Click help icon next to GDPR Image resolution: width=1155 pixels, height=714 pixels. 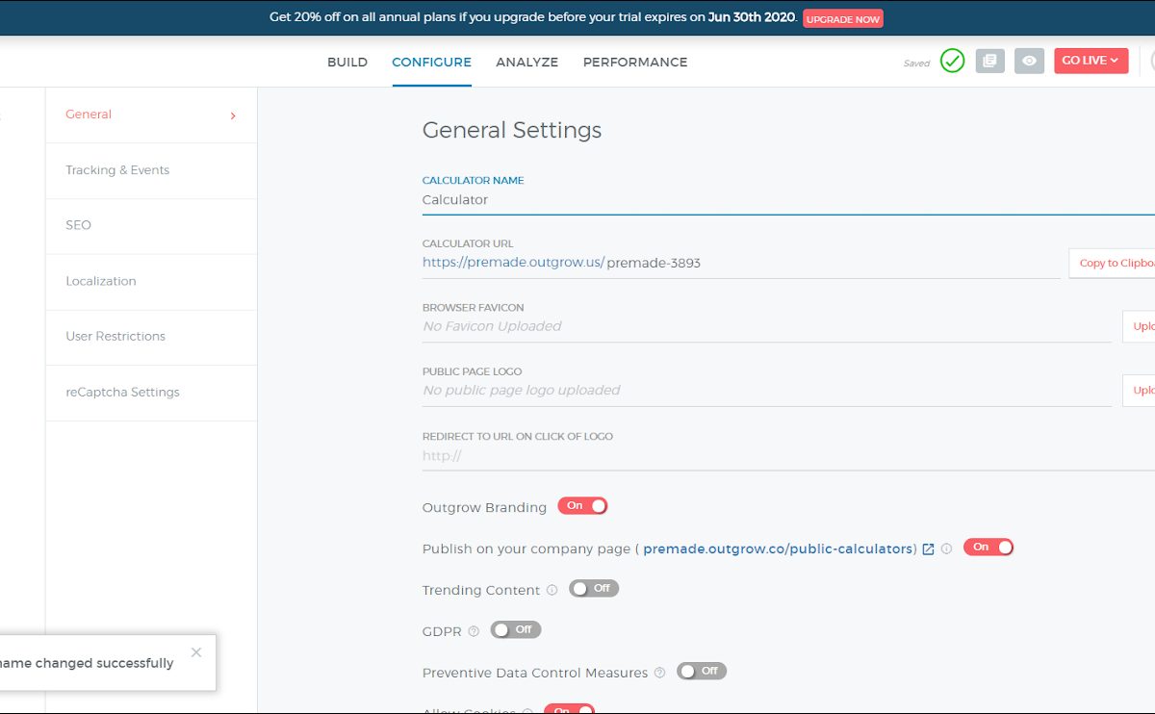[x=474, y=631]
